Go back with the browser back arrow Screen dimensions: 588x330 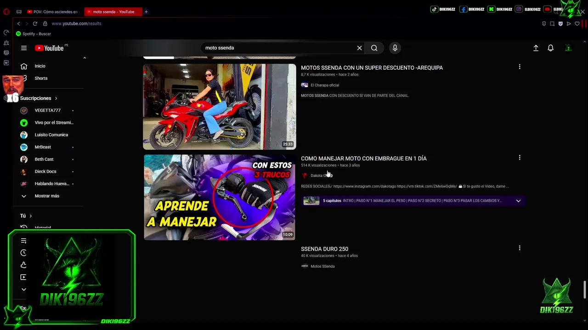click(18, 23)
